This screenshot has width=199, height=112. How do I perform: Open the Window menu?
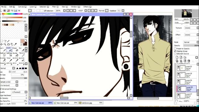click(x=76, y=7)
